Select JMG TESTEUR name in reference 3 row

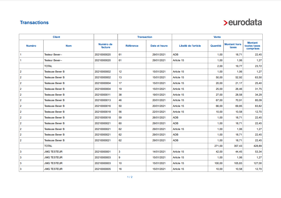[53, 152]
